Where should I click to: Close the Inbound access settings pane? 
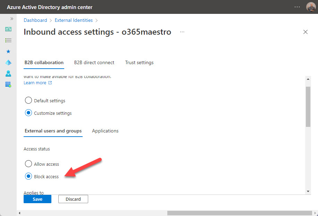[x=306, y=32]
